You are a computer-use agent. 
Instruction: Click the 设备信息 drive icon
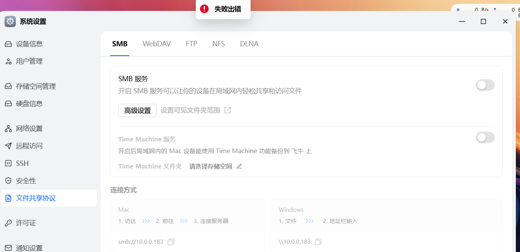click(8, 44)
